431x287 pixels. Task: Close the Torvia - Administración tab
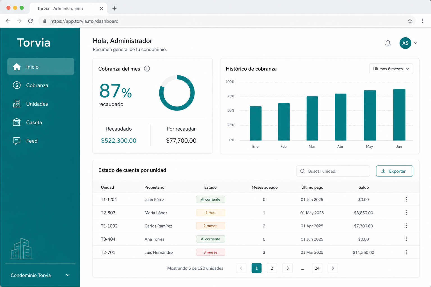(x=102, y=8)
